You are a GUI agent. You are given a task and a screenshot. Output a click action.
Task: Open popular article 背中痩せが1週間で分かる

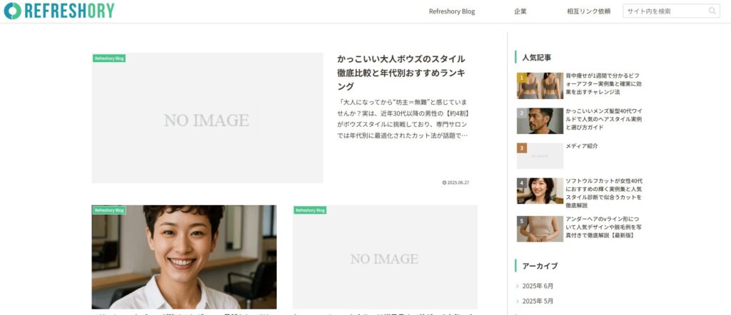(x=603, y=84)
